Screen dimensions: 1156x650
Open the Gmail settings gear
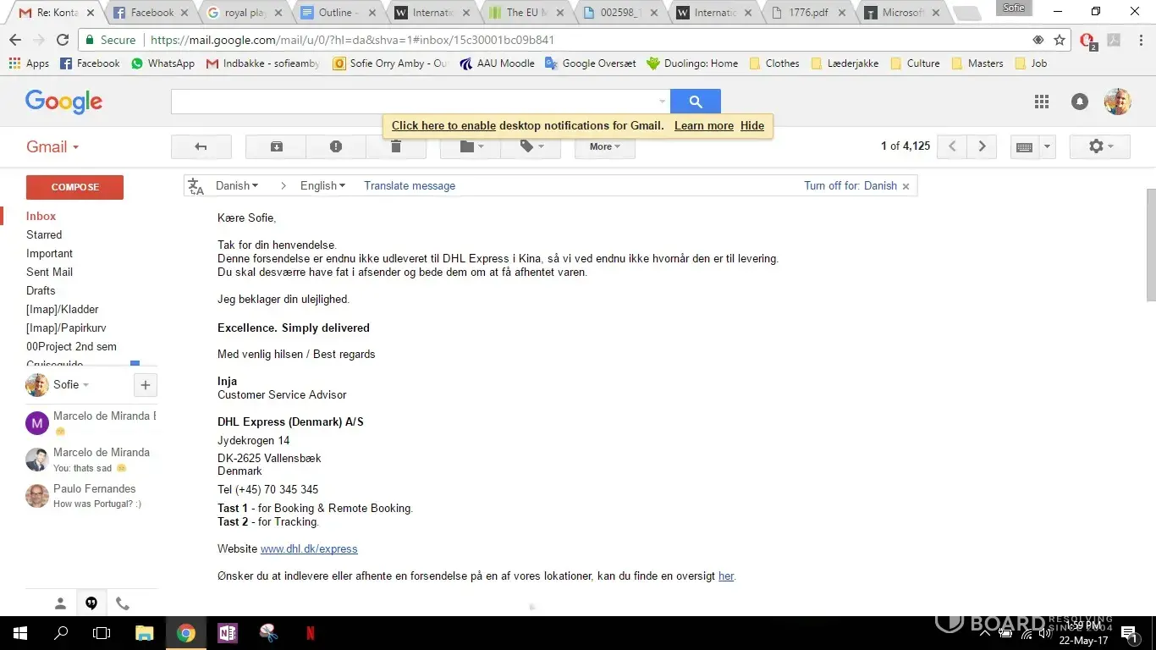[x=1100, y=146]
